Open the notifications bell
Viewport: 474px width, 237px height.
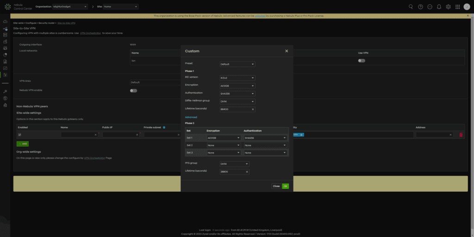click(x=439, y=6)
